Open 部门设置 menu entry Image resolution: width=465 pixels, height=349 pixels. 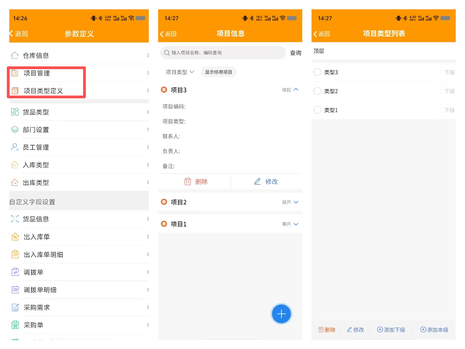pyautogui.click(x=79, y=130)
